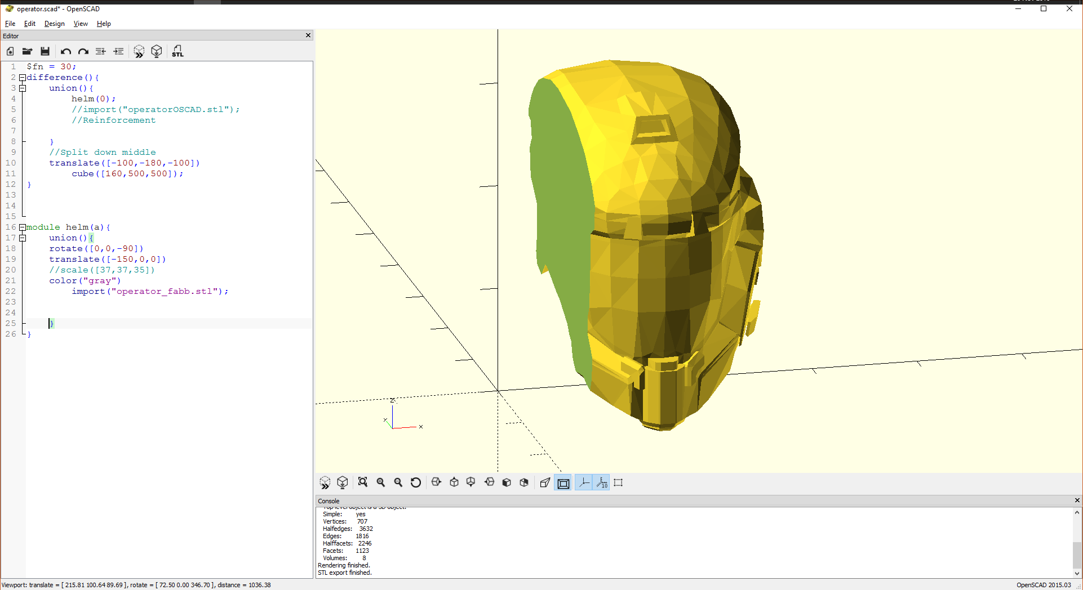This screenshot has width=1083, height=590.
Task: Reset the 3D view rotation
Action: tap(416, 482)
